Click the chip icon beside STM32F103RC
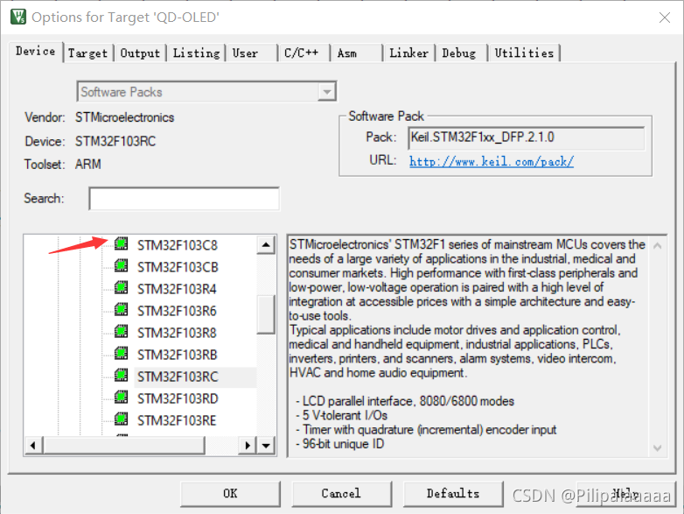The image size is (684, 514). click(x=122, y=375)
